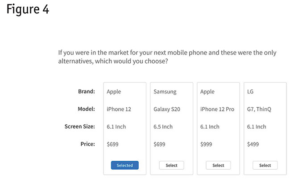Hit Select for the LG G7 ThinQ

(x=265, y=165)
